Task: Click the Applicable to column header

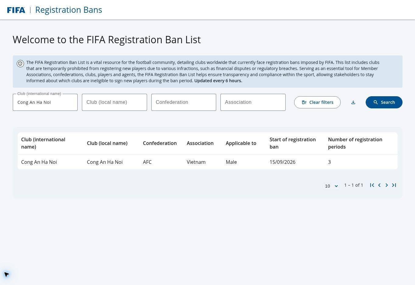Action: point(241,143)
